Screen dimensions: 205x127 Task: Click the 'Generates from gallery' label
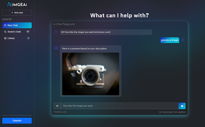pyautogui.click(x=174, y=112)
